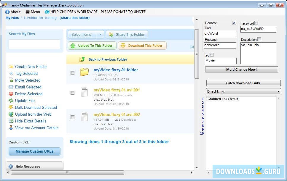Screen dimensions: 287x181
Task: Click Upload To This Folder button
Action: pos(92,46)
